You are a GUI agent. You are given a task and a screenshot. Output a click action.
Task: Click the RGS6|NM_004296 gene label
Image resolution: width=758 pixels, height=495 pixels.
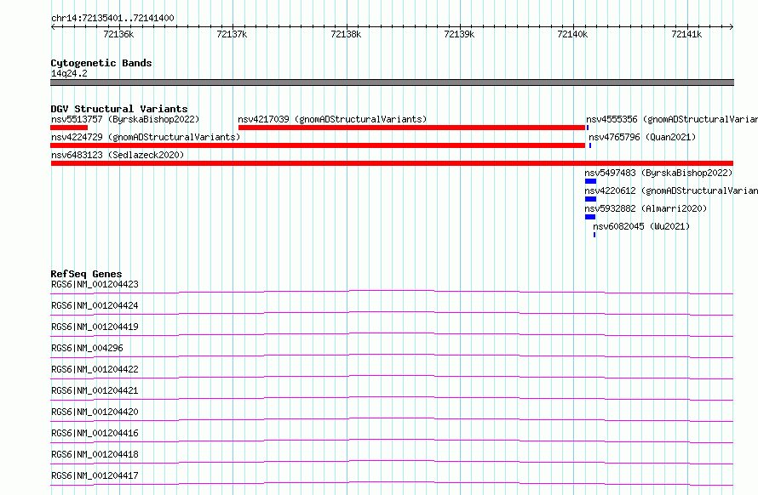pos(87,348)
